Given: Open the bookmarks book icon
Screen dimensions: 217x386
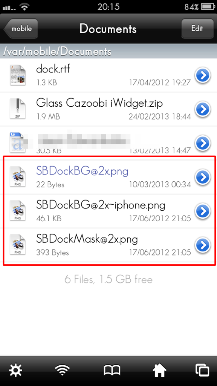Looking at the screenshot, I should click(112, 370).
